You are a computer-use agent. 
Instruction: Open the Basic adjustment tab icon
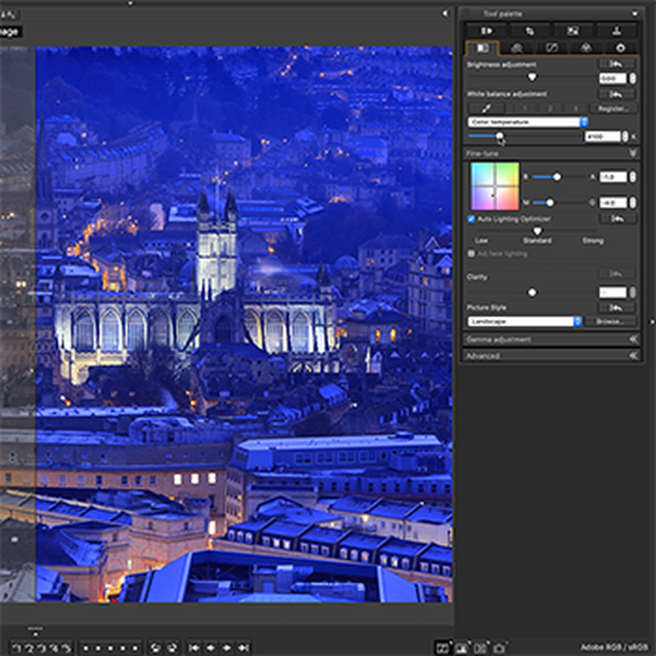point(482,48)
